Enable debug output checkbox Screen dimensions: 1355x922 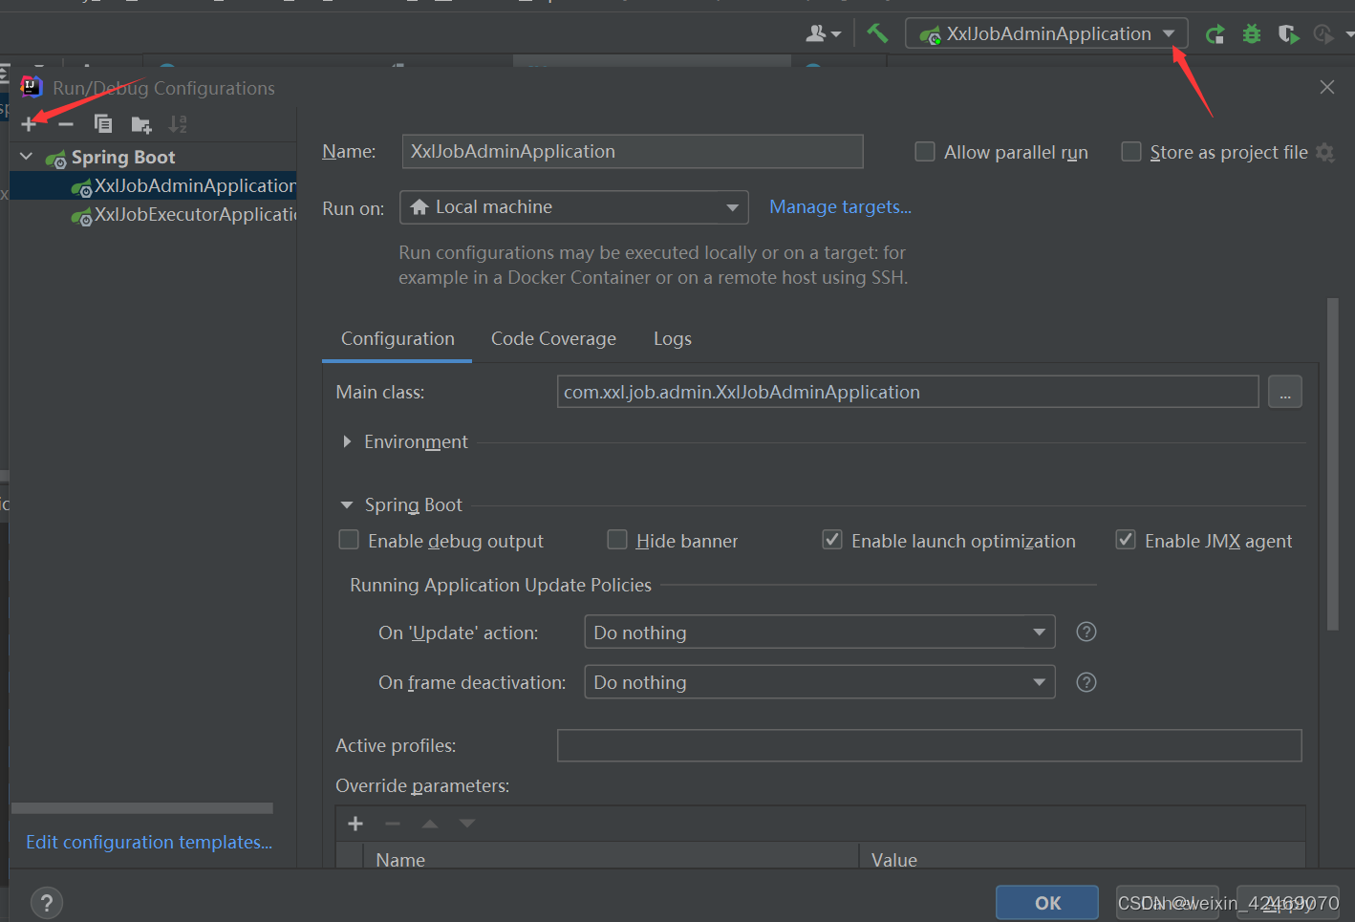point(349,541)
